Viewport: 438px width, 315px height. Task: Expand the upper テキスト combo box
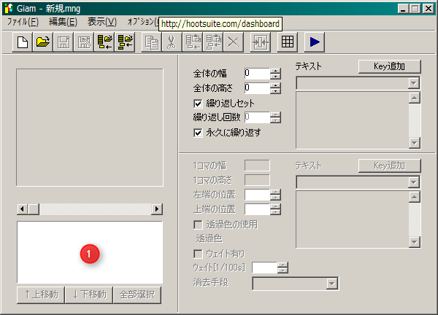click(x=414, y=83)
